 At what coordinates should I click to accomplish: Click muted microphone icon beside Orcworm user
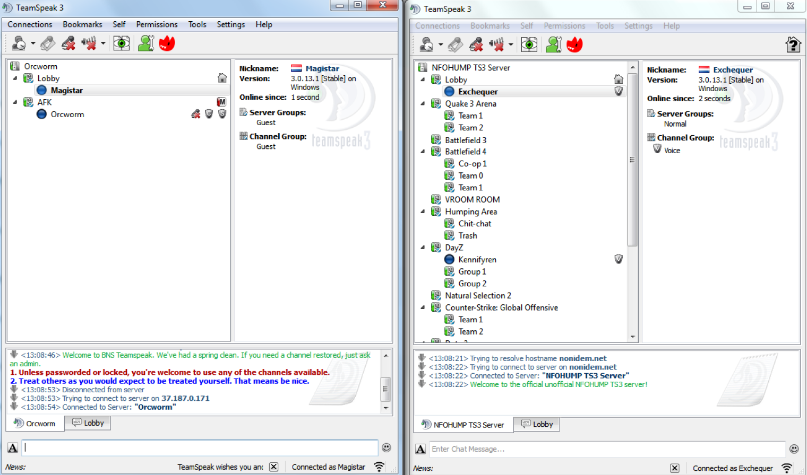pos(196,114)
